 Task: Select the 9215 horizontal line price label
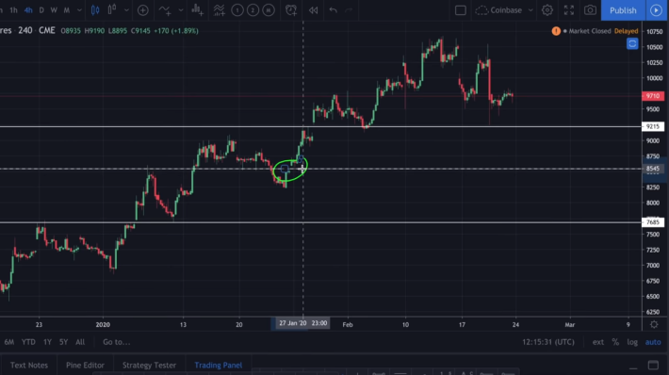coord(653,126)
